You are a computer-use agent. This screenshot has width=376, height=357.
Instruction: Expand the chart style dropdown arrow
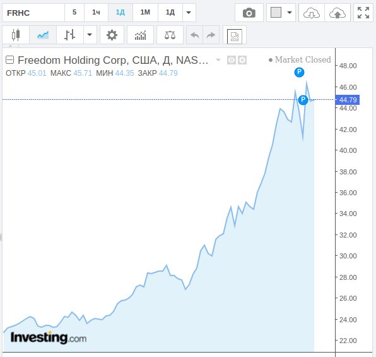[90, 35]
